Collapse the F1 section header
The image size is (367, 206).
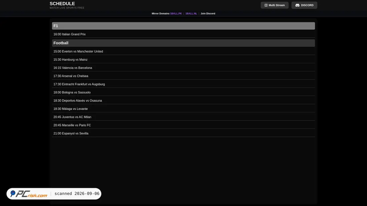coord(183,26)
